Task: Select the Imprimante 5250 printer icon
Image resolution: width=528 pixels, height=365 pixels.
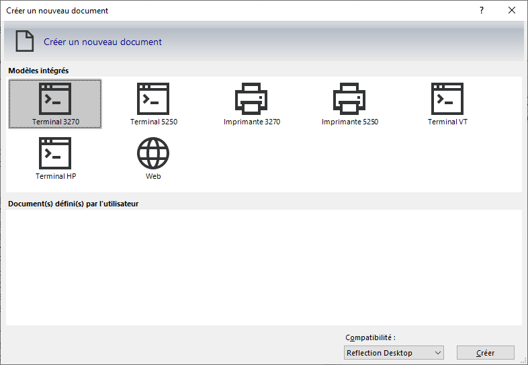Action: point(349,99)
